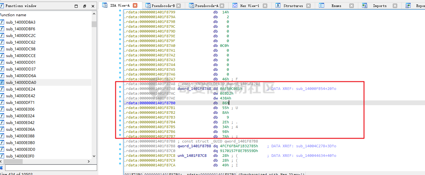Click the Function name column header

[x=13, y=15]
